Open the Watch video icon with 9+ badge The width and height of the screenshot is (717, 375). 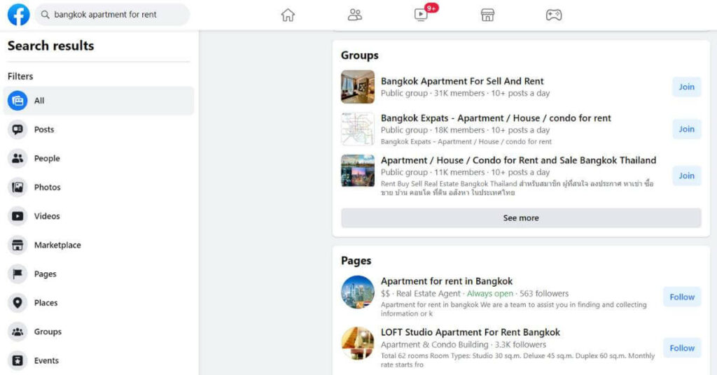pos(421,15)
